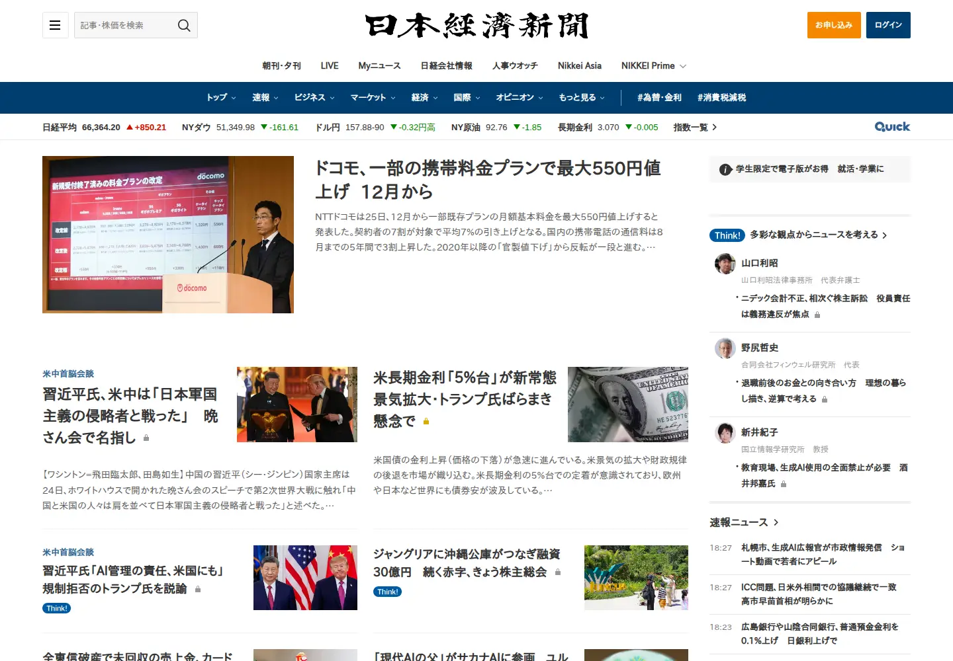Click 新井紀子 avatar photo

click(x=725, y=432)
